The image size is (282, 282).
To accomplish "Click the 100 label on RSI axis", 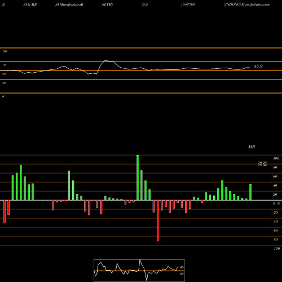I will (x=5, y=51).
